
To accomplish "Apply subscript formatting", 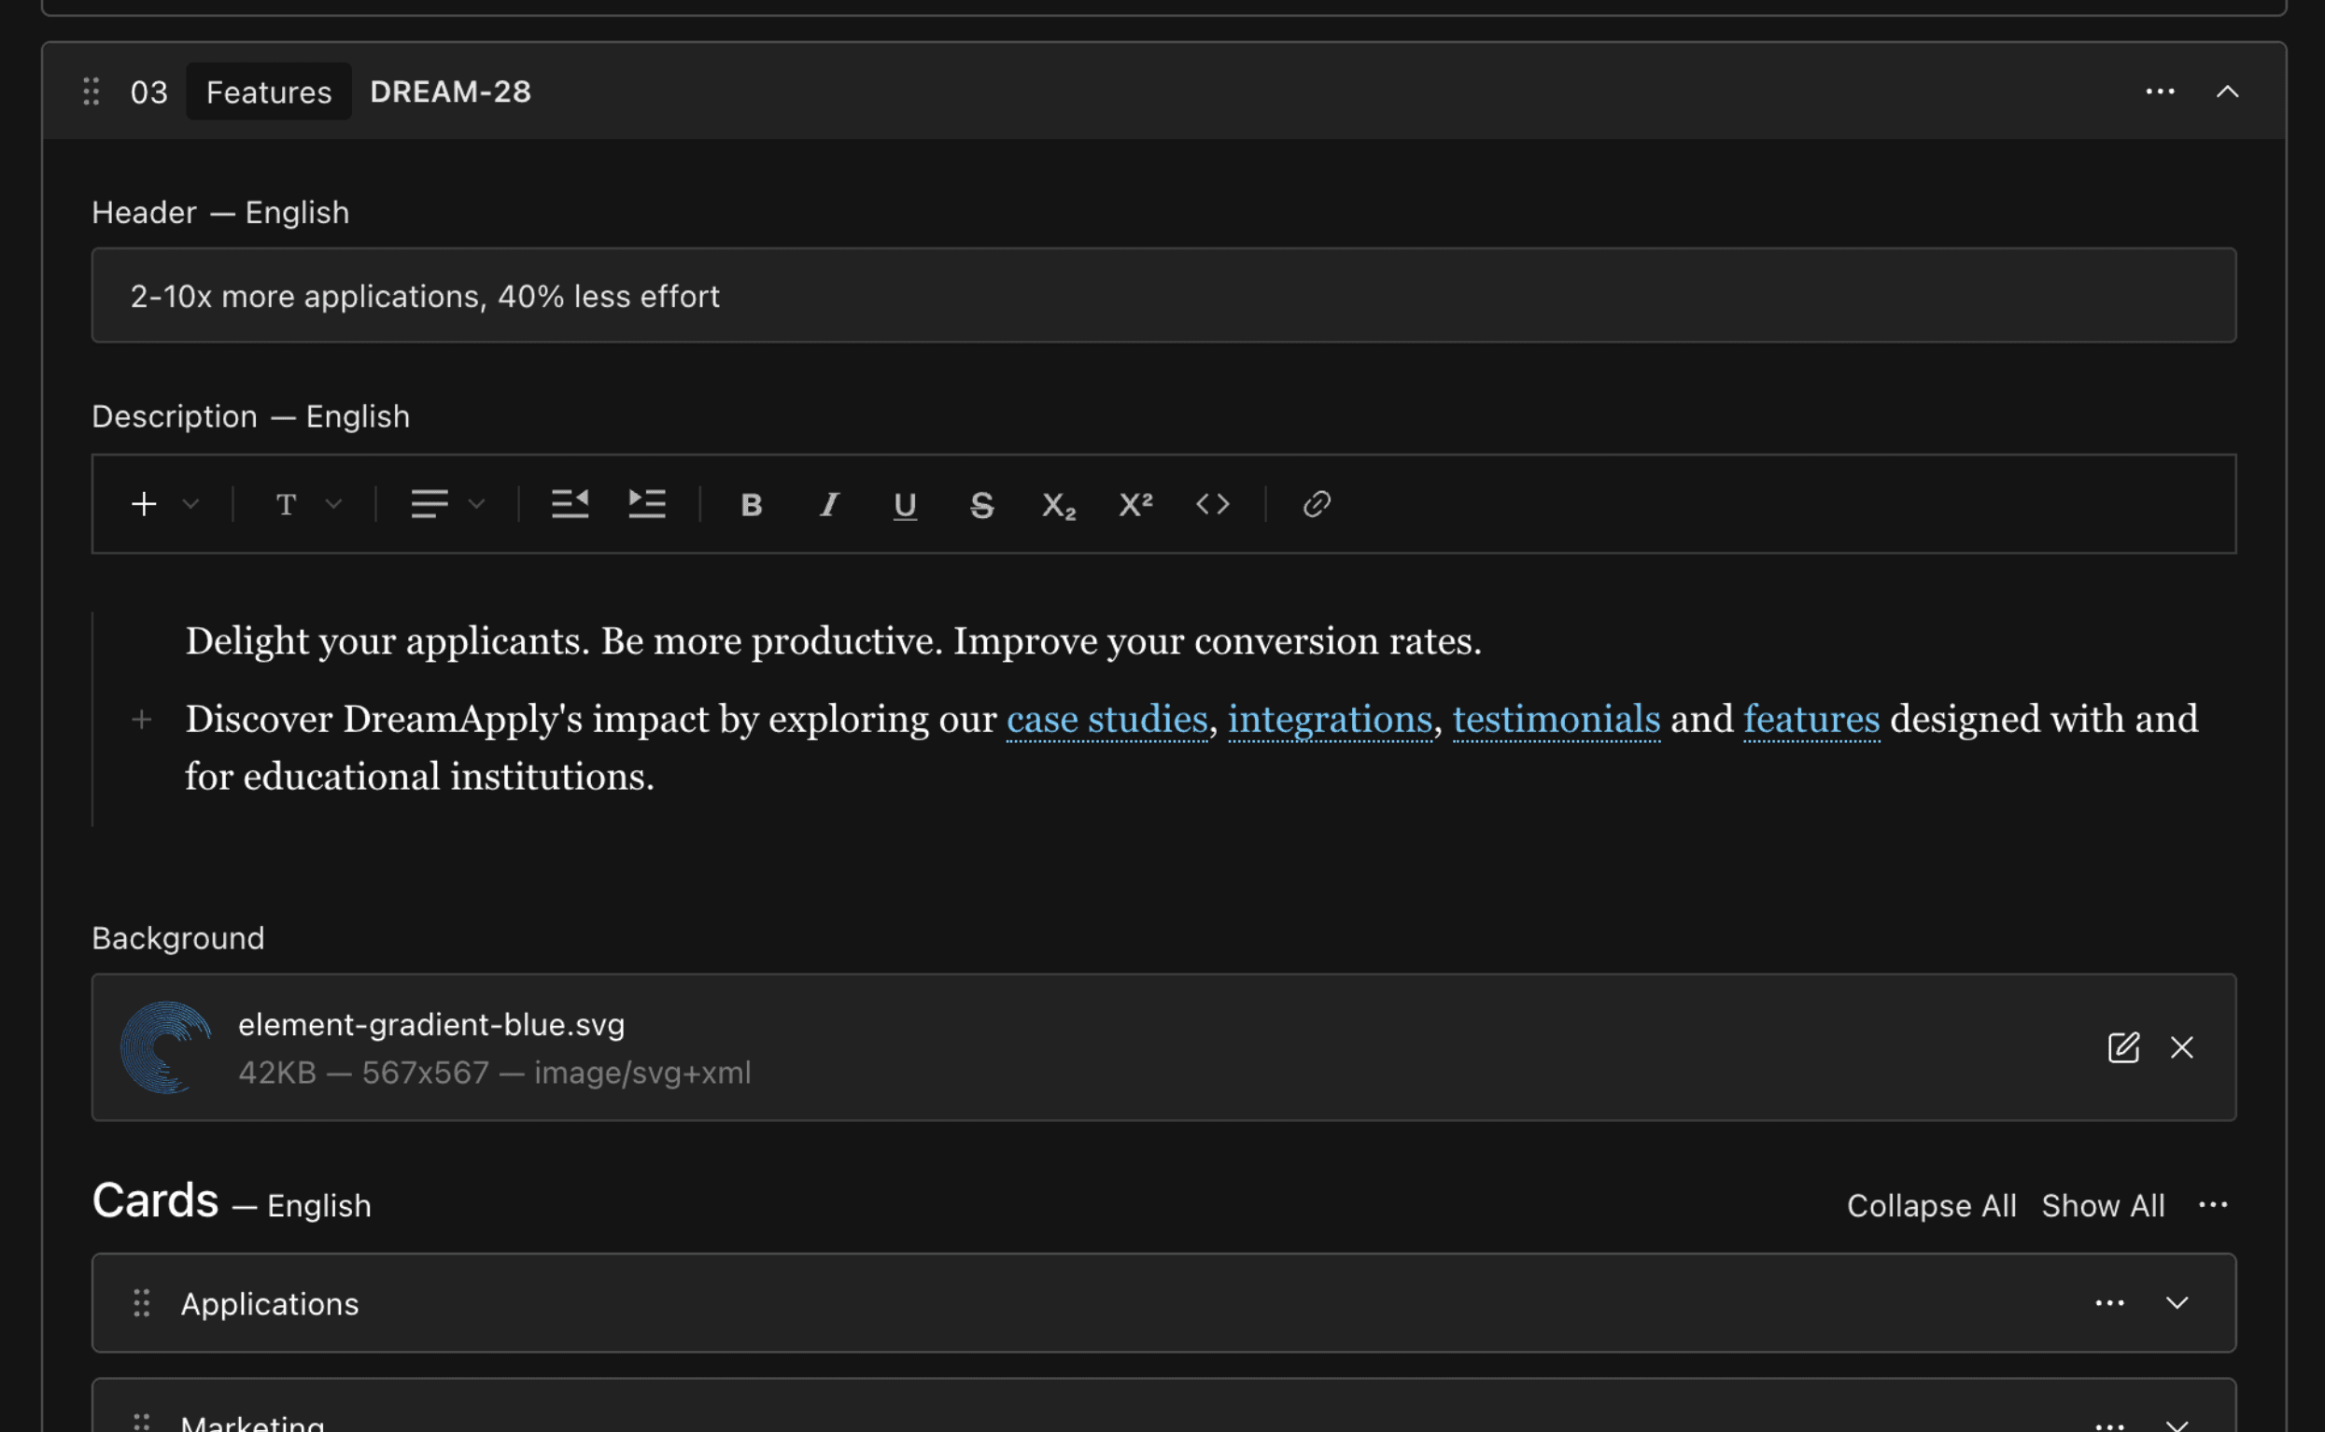I will pos(1059,506).
